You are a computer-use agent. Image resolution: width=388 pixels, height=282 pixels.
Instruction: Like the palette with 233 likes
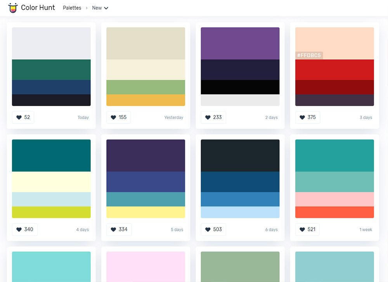tap(213, 117)
